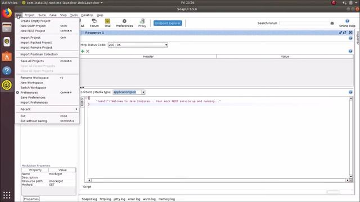Open the error log tab
The width and height of the screenshot is (360, 202).
click(x=134, y=199)
